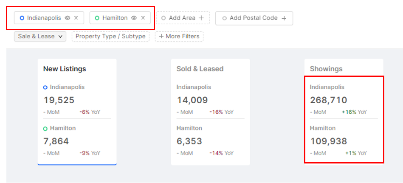Click Hamilton sold count 6,353
This screenshot has width=403, height=183.
click(x=189, y=141)
